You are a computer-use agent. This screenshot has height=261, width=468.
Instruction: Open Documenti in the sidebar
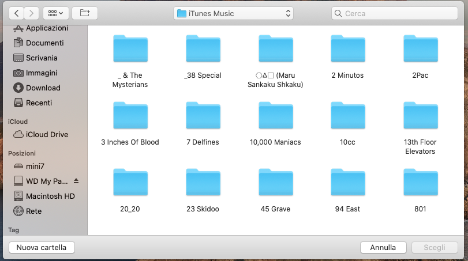[39, 43]
